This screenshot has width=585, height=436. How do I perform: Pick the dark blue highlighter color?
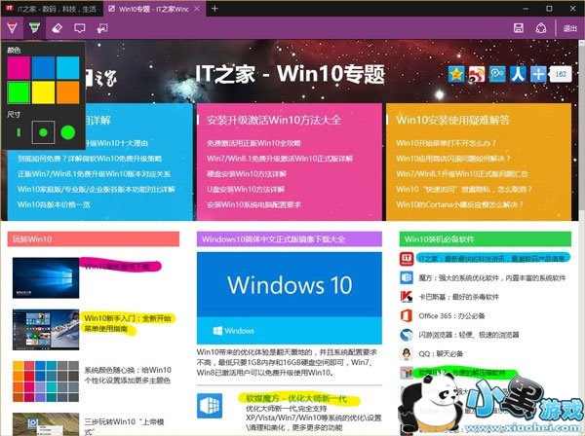coord(43,68)
